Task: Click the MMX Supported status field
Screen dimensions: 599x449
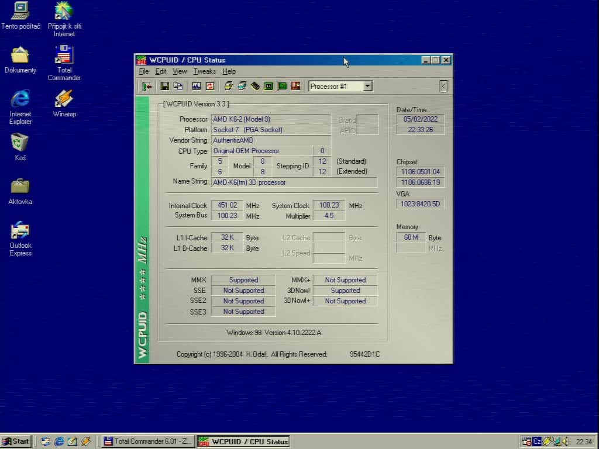Action: click(243, 280)
